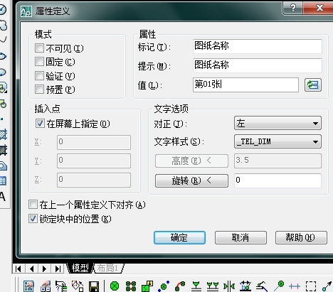
Task: Select the 模型 model tab
Action: click(x=80, y=269)
